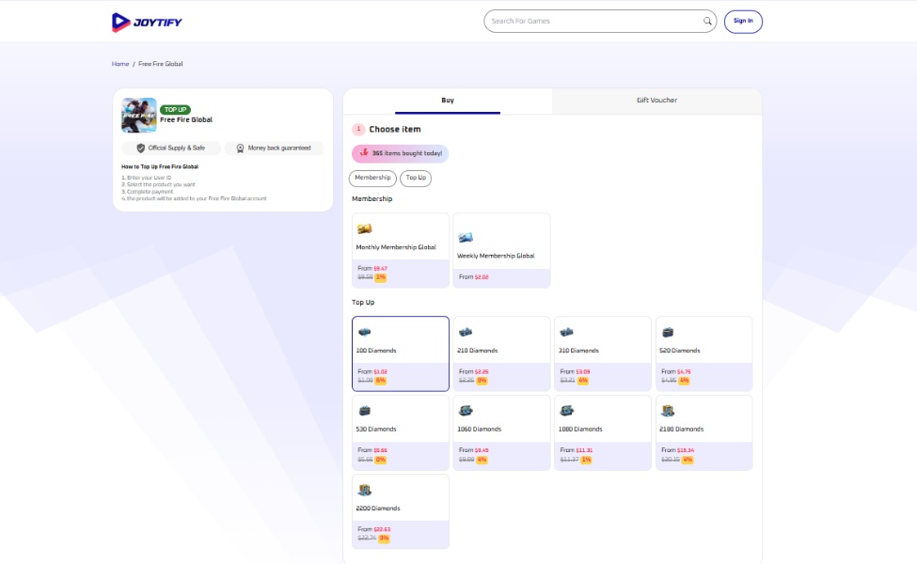
Task: Click Weekly Membership From price
Action: [474, 277]
